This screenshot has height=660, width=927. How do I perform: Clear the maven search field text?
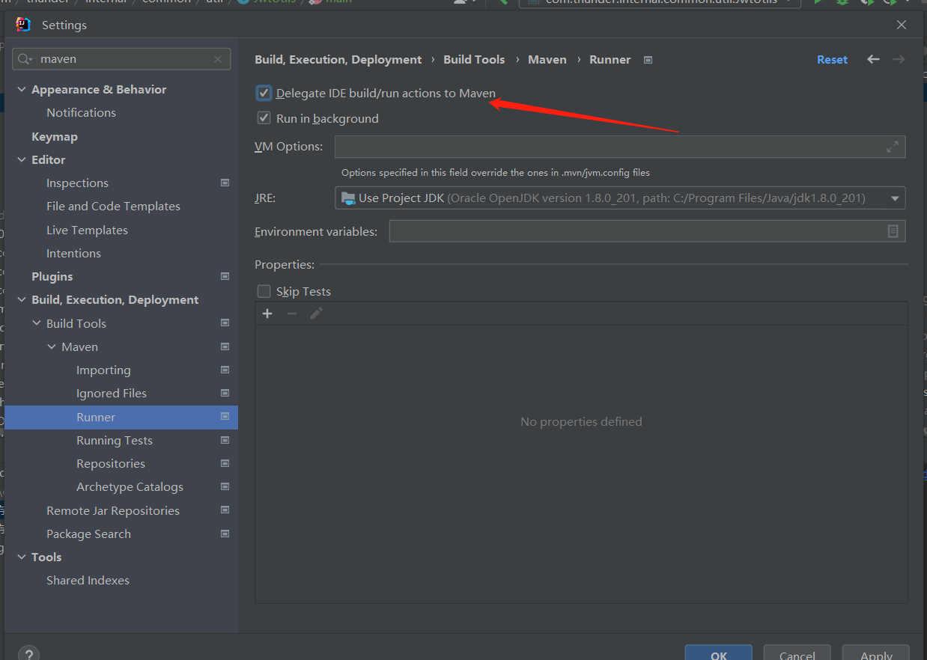(x=218, y=59)
